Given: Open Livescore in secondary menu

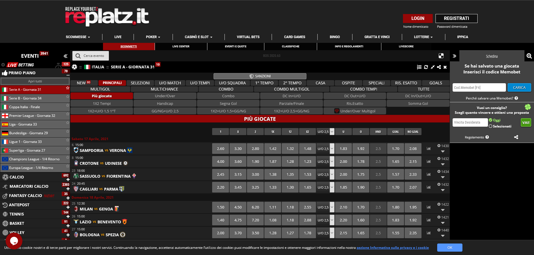Looking at the screenshot, I should click(x=406, y=47).
